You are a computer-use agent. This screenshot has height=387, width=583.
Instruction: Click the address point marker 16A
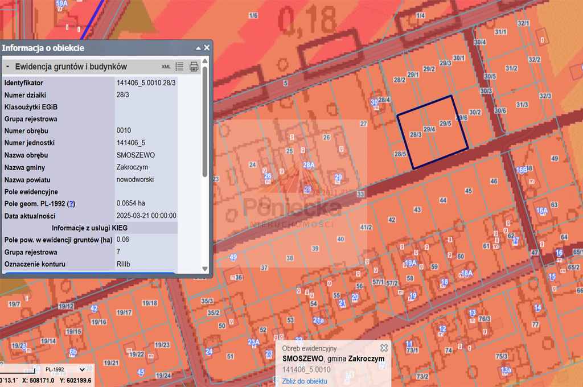(541, 211)
